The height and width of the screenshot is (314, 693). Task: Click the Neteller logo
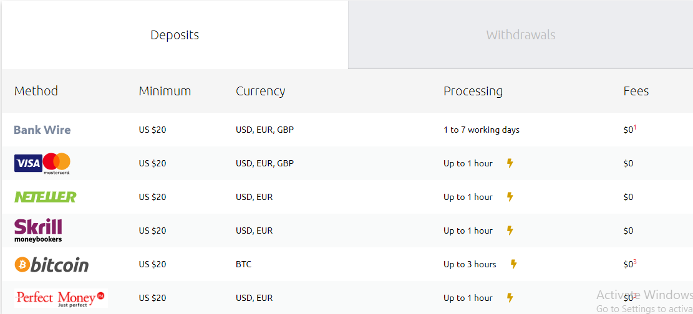45,197
